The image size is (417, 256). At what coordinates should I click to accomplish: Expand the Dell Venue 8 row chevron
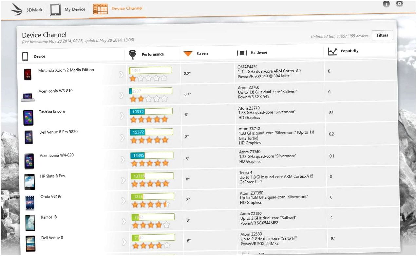124,242
